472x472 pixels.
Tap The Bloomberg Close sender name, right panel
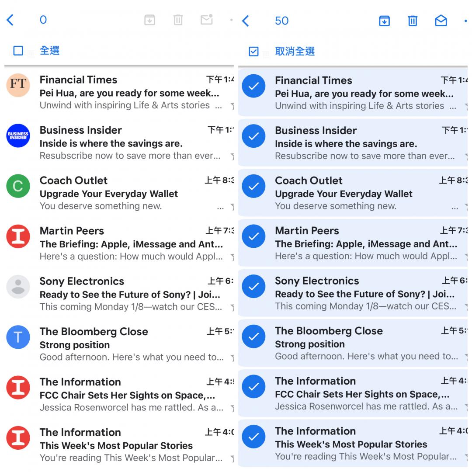pos(329,331)
